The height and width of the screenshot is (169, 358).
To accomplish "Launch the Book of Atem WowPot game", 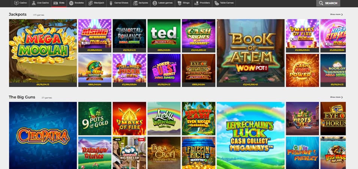I will [x=250, y=51].
